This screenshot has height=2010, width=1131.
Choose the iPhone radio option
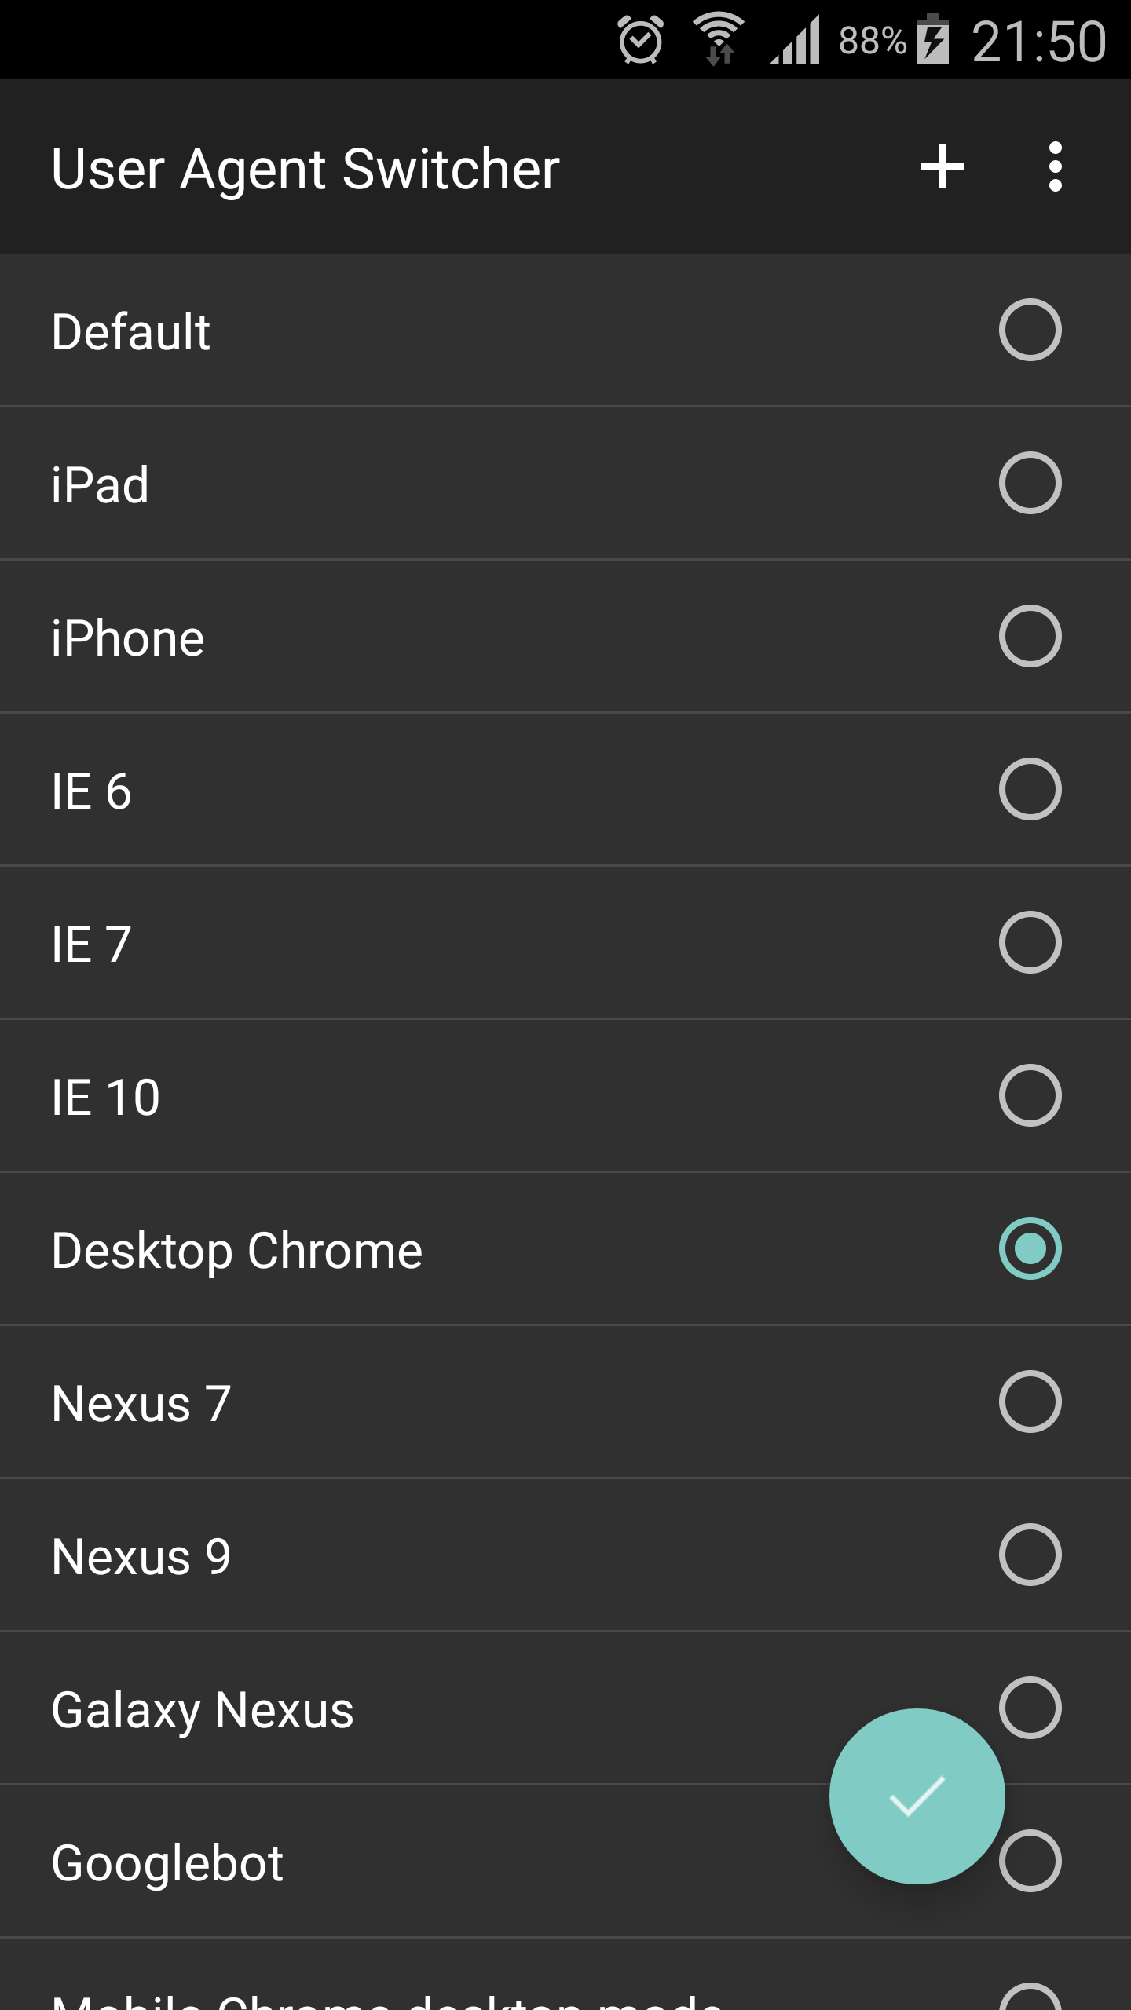coord(1030,636)
